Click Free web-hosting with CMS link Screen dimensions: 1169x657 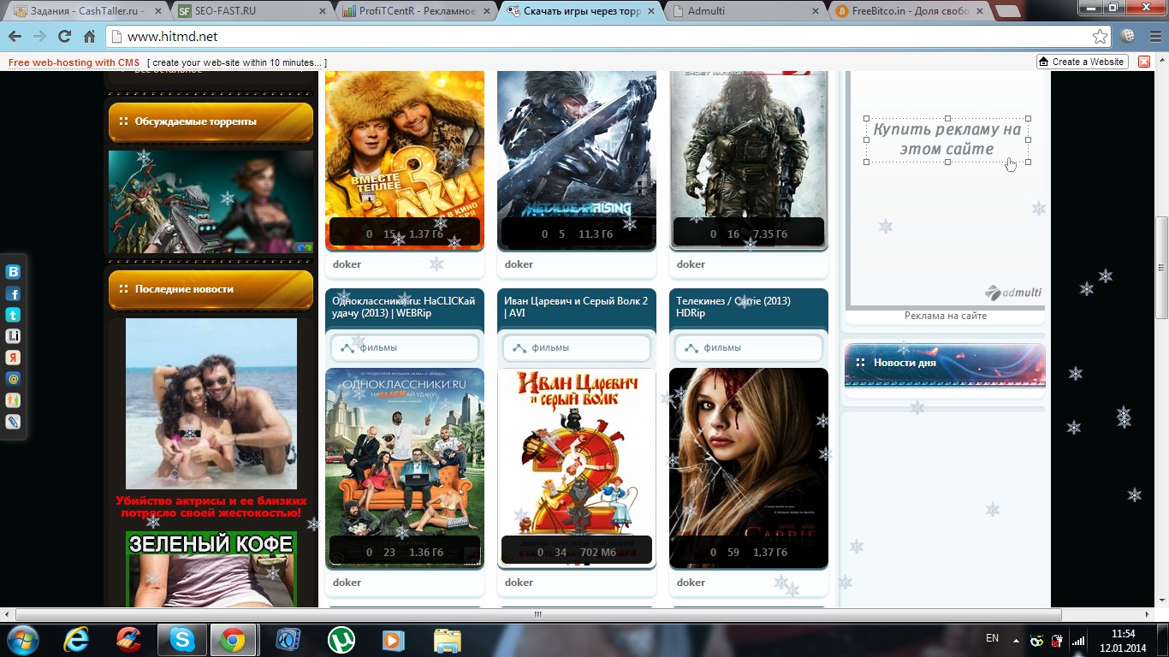pyautogui.click(x=74, y=62)
